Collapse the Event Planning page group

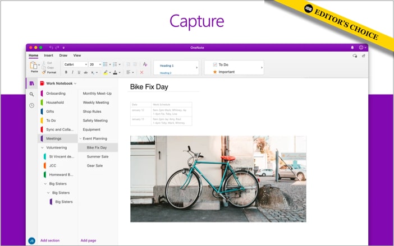tap(81, 138)
